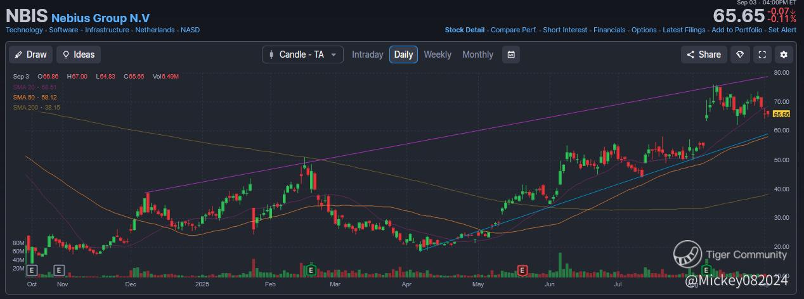This screenshot has width=804, height=299.
Task: Open the Ideas panel button
Action: (79, 54)
